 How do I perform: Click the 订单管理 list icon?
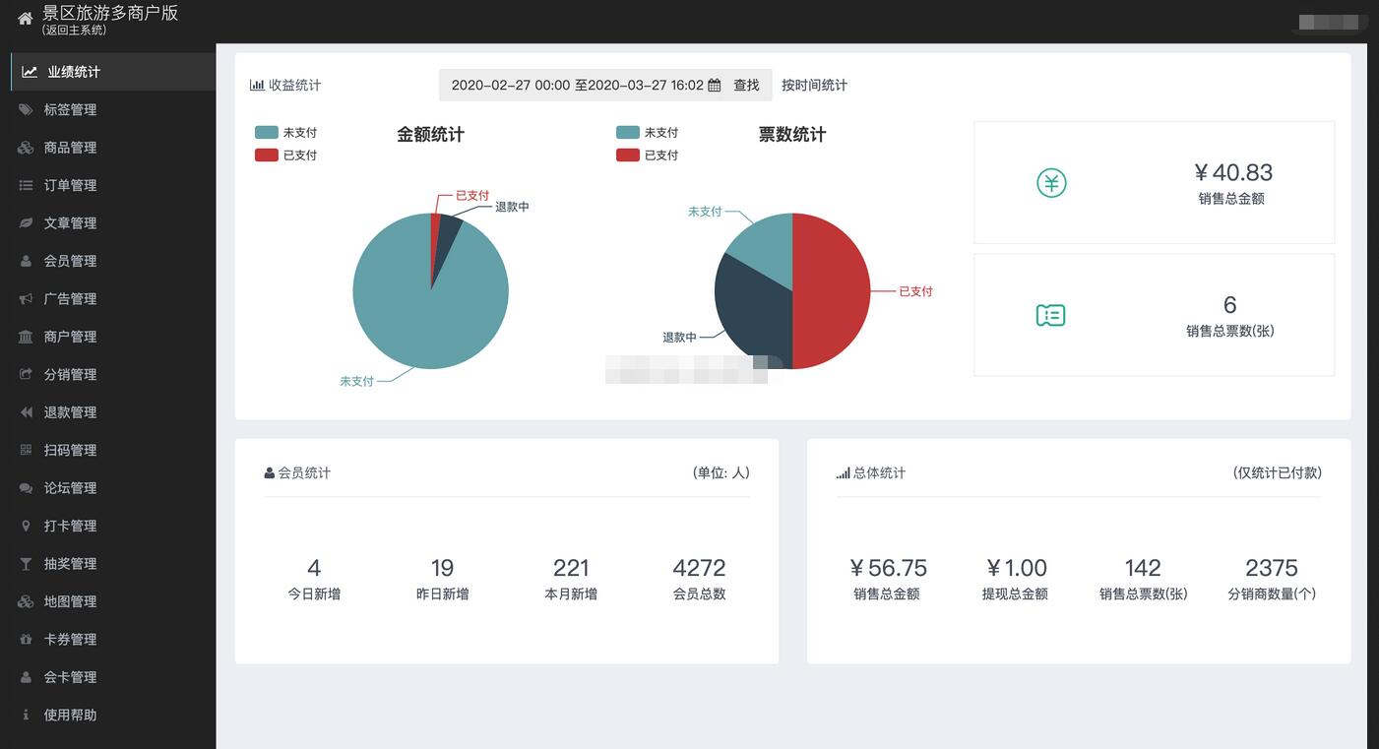point(27,185)
